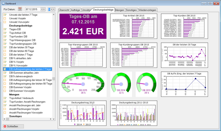
Task: Open the DB der letzten 30 Tage chart
Action: click(185, 55)
